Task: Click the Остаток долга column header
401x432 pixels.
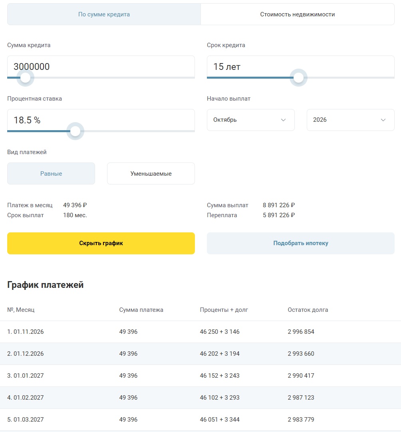Action: click(x=308, y=310)
